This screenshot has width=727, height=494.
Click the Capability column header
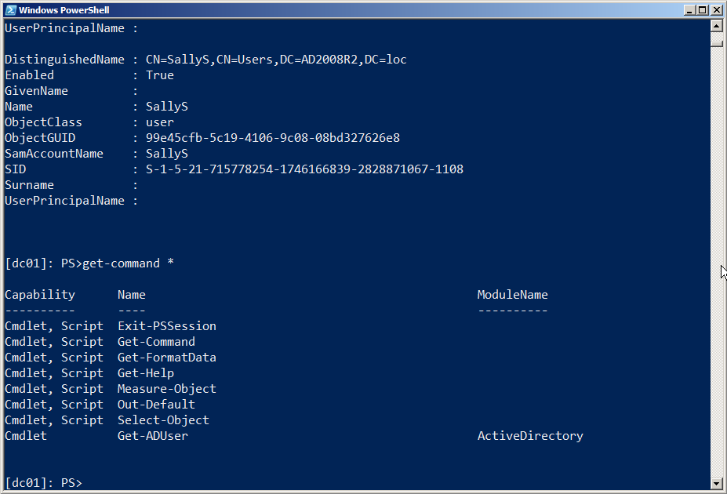point(40,295)
